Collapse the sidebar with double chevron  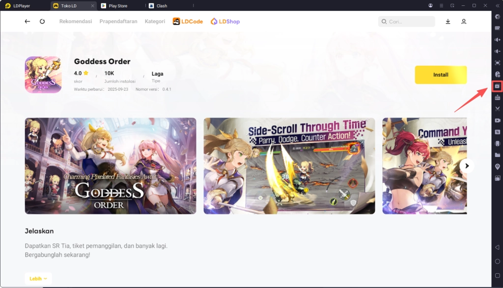pos(498,6)
